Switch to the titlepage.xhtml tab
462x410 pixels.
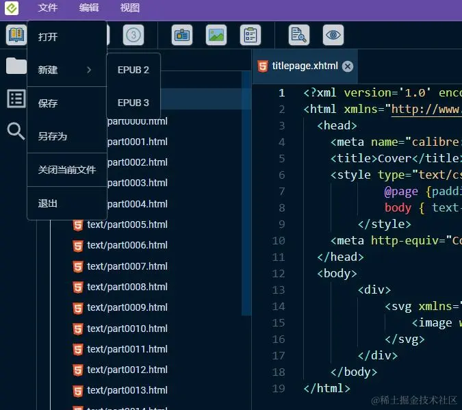pyautogui.click(x=305, y=66)
